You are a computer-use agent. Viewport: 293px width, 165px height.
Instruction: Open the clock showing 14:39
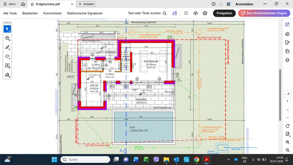click(276, 160)
